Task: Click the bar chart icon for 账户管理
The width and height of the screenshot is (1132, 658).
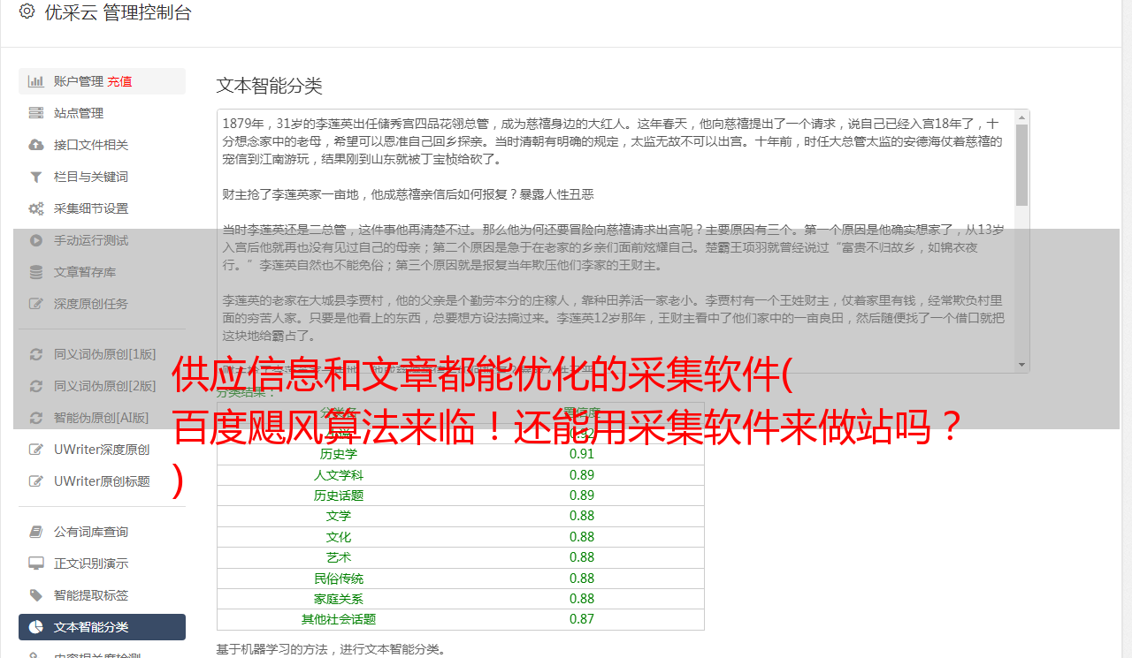Action: point(36,81)
